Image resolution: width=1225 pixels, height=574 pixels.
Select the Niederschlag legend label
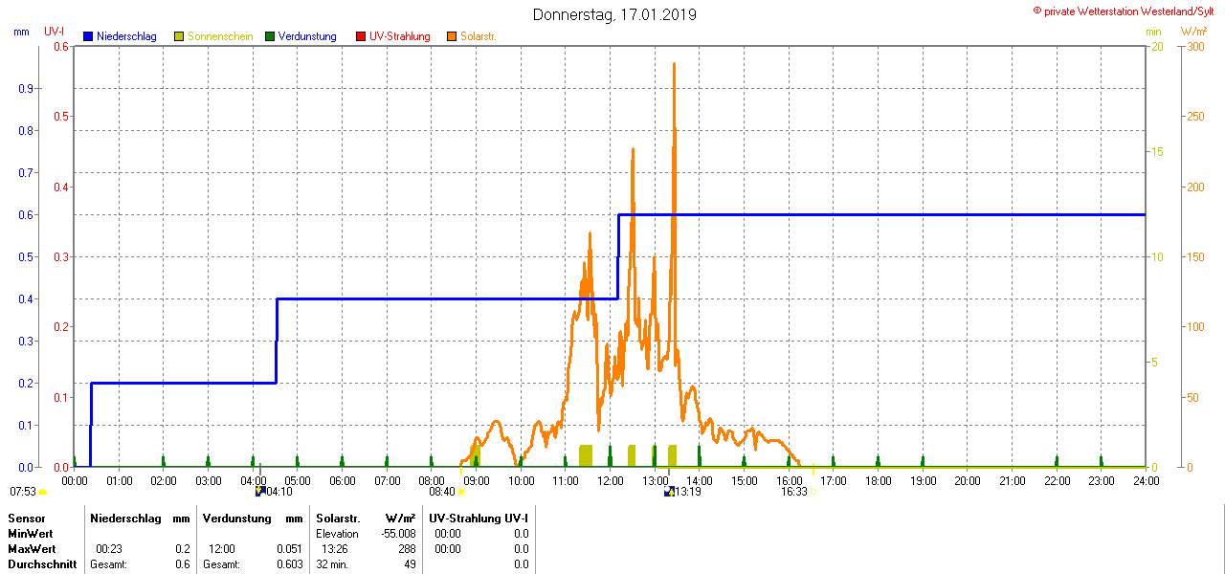(126, 36)
